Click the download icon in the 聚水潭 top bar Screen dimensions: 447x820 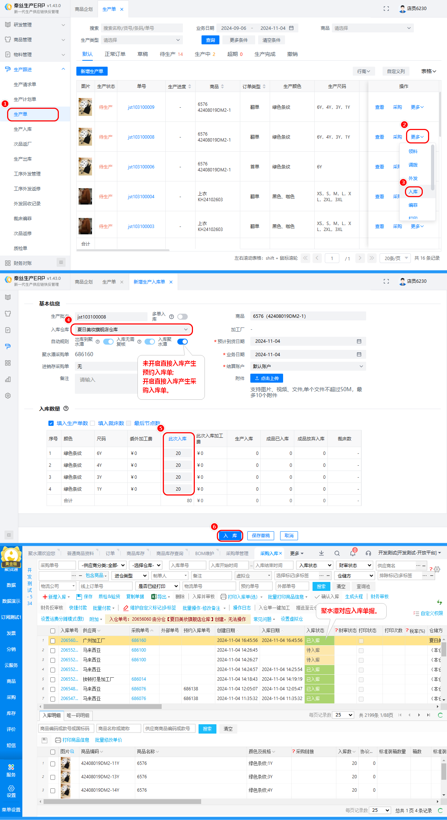pos(321,553)
